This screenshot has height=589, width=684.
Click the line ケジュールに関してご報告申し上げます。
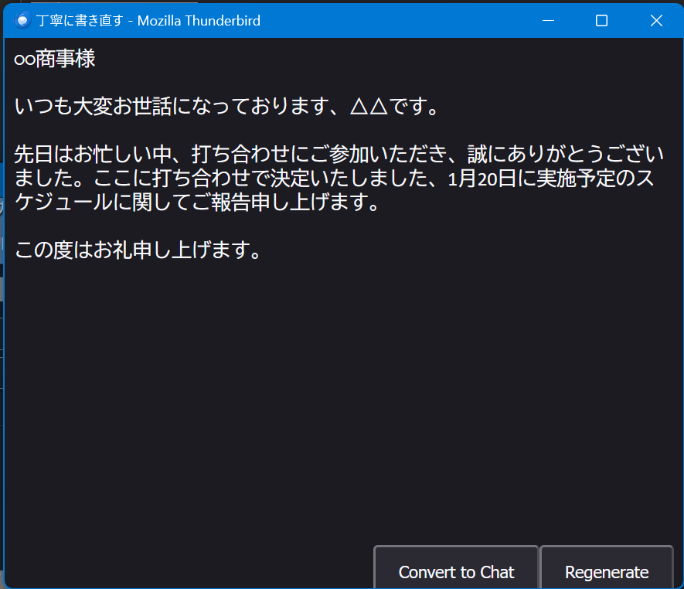(197, 202)
